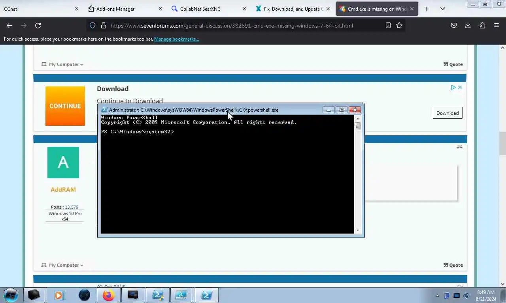Open the media player taskbar icon
The height and width of the screenshot is (303, 506).
[x=59, y=295]
